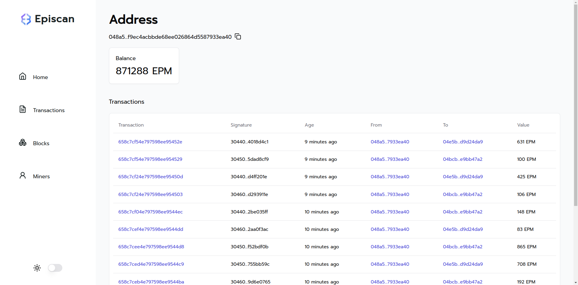The width and height of the screenshot is (578, 285).
Task: Click the Home house icon
Action: coord(23,76)
